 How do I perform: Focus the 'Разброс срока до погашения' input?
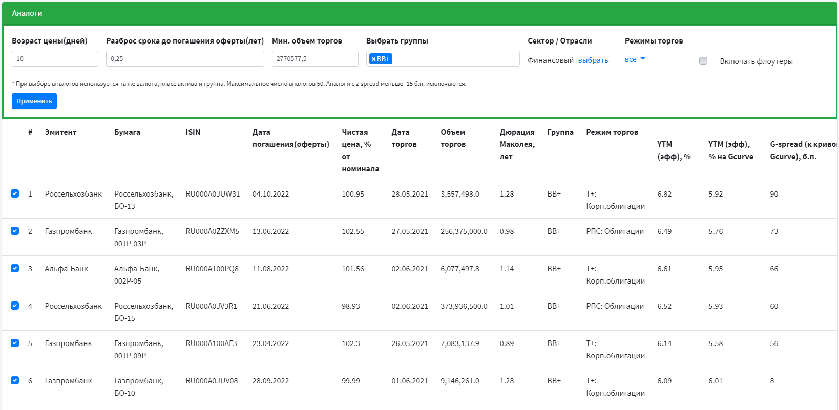pyautogui.click(x=185, y=58)
